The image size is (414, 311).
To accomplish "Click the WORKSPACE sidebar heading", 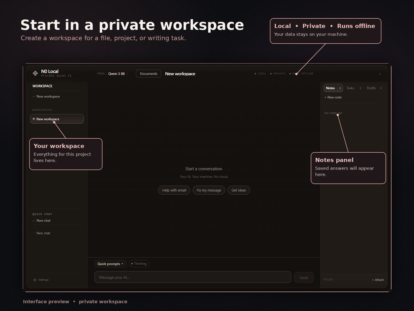I will [x=42, y=86].
